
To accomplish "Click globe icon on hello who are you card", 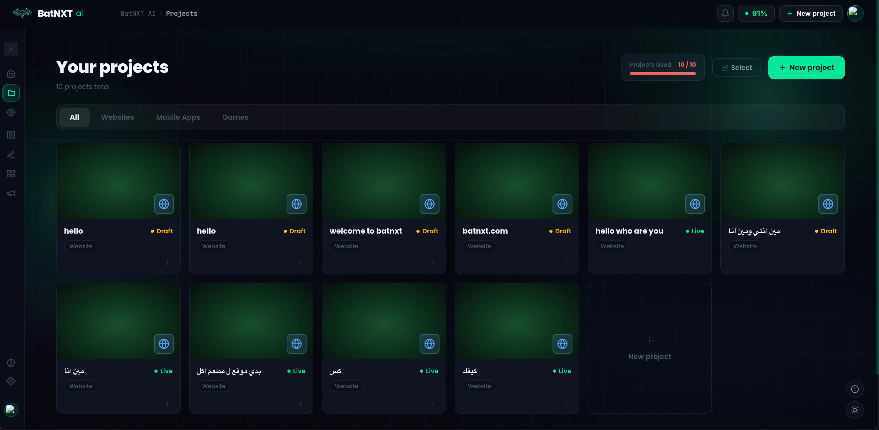I will [x=695, y=204].
